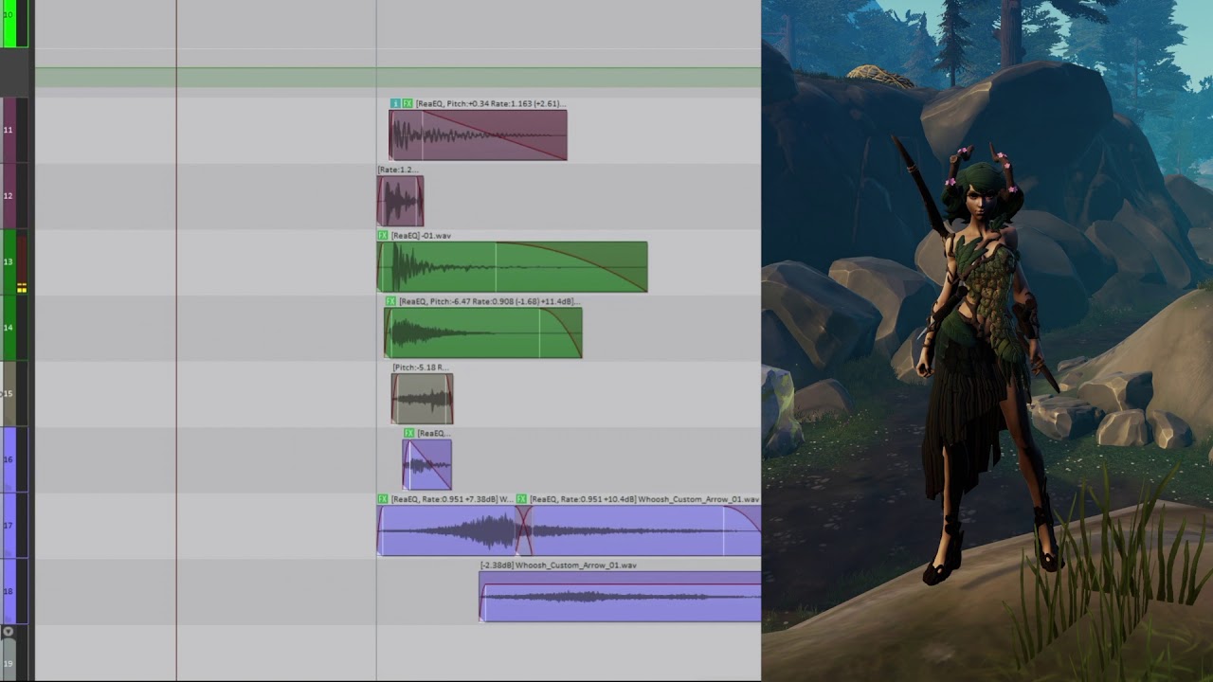Click the '[ReaEQ, Pitch:-6.47 Rate:0.908' clip label
The width and height of the screenshot is (1213, 682).
489,301
